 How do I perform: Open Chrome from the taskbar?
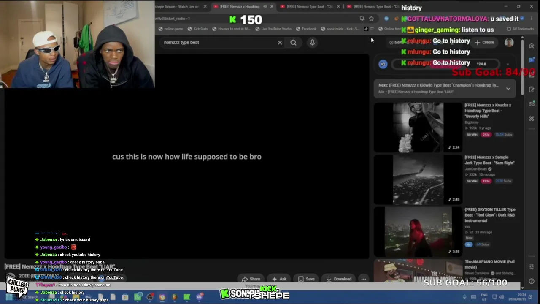(162, 297)
